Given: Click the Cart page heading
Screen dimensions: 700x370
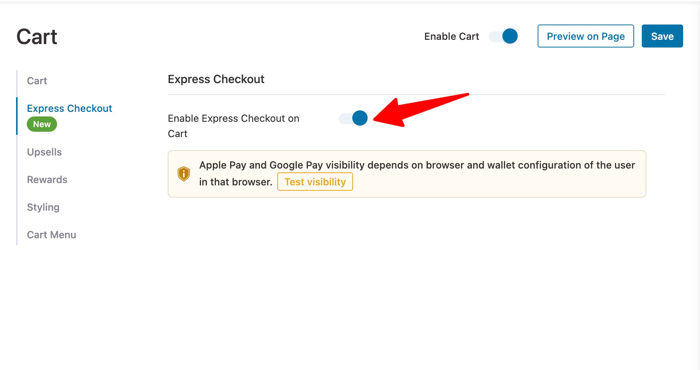Looking at the screenshot, I should coord(37,36).
